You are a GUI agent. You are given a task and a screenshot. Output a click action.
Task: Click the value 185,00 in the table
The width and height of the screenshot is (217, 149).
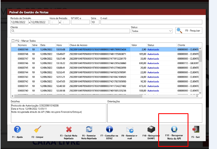tap(143, 54)
